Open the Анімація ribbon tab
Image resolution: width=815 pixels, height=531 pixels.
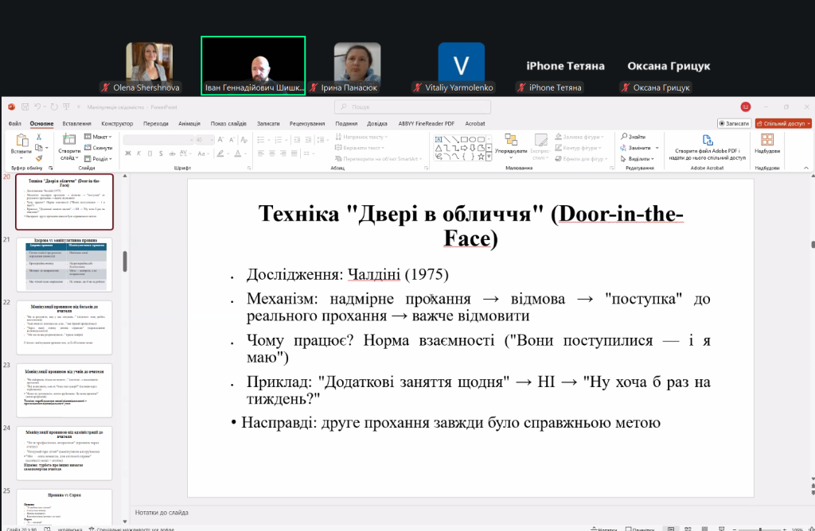189,123
